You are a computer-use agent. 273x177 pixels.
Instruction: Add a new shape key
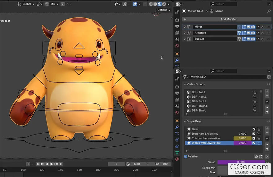[267, 128]
